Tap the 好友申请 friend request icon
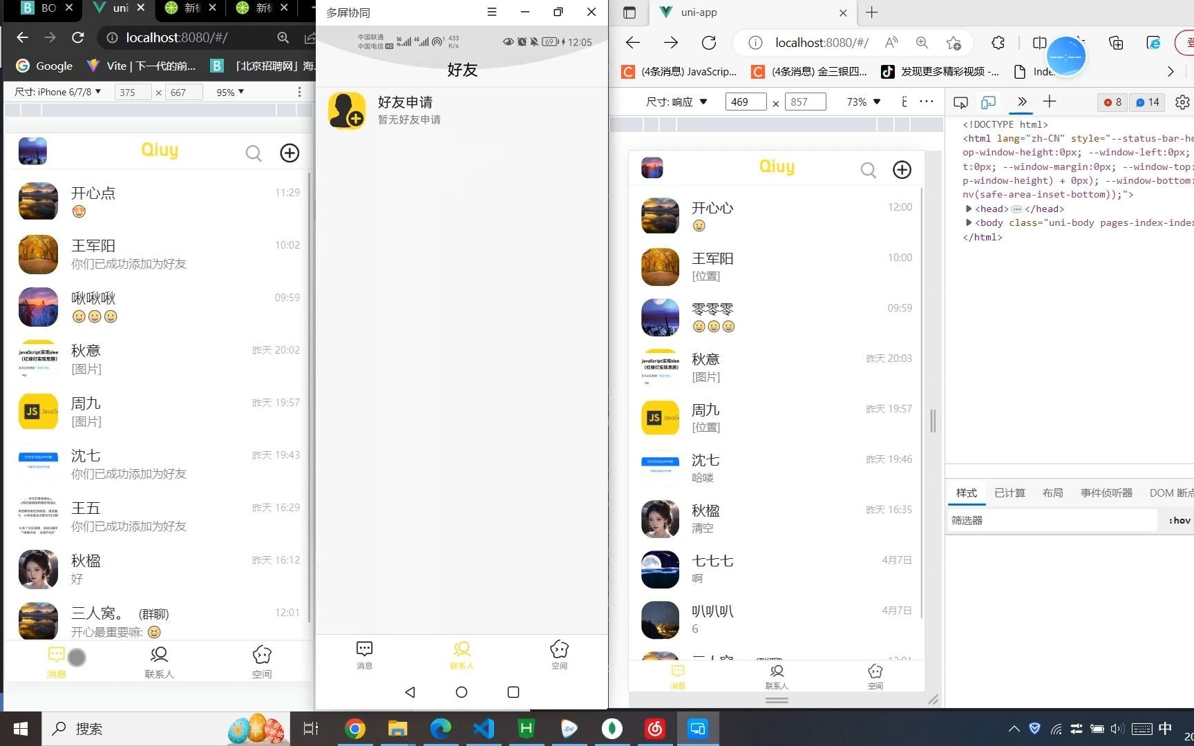This screenshot has width=1194, height=746. [x=346, y=111]
